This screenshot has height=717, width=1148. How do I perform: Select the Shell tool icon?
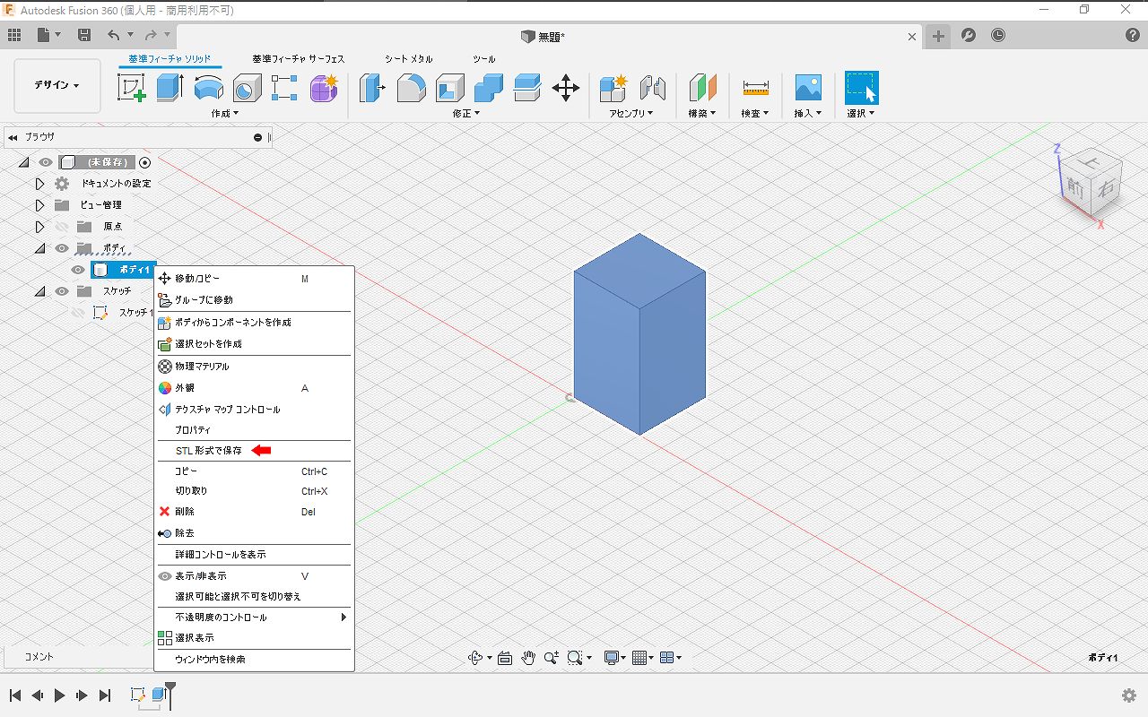450,88
